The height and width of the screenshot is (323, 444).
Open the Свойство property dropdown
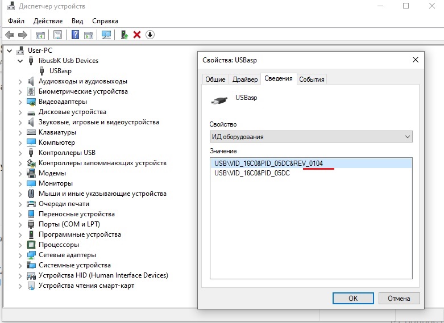(310, 136)
